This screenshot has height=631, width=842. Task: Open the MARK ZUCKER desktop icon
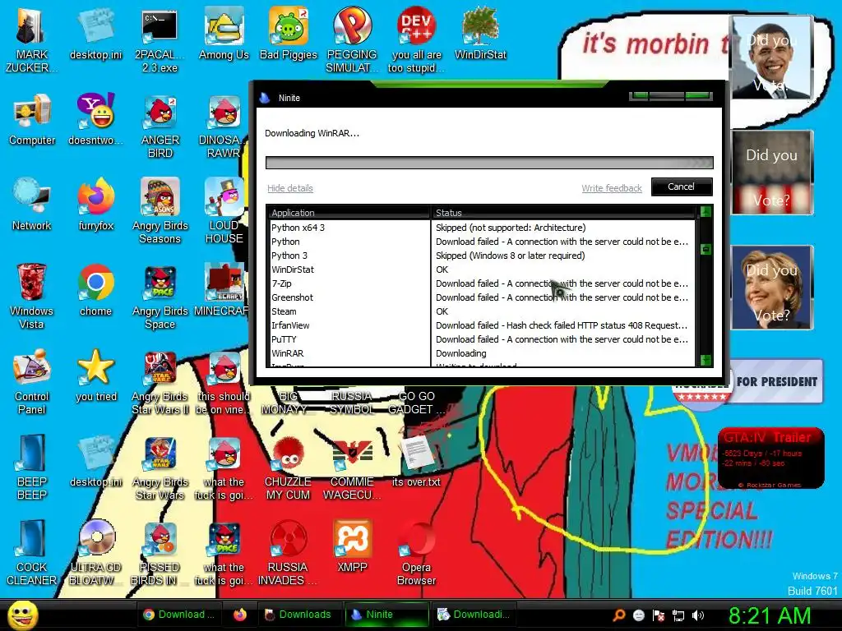tap(31, 40)
